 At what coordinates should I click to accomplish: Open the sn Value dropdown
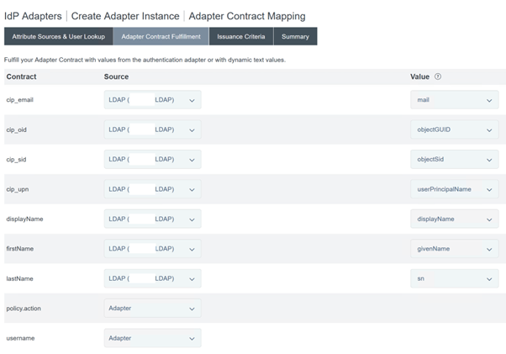(x=455, y=278)
